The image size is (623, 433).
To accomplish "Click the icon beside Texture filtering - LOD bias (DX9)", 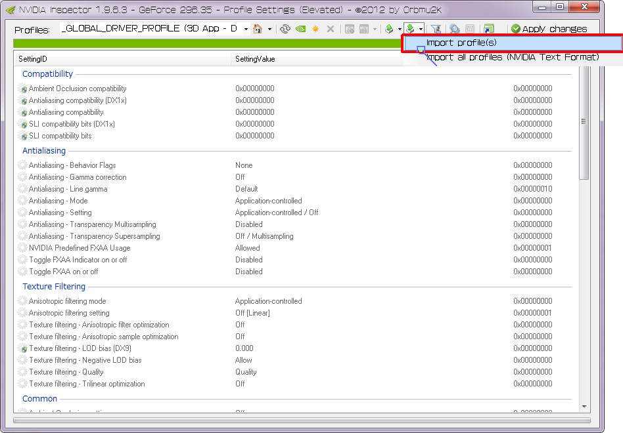I will coord(23,348).
